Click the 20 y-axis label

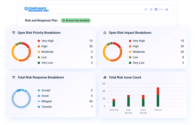click(104, 99)
